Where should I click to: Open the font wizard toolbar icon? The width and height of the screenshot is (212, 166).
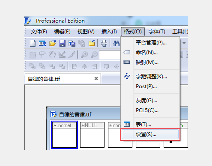(x=42, y=43)
